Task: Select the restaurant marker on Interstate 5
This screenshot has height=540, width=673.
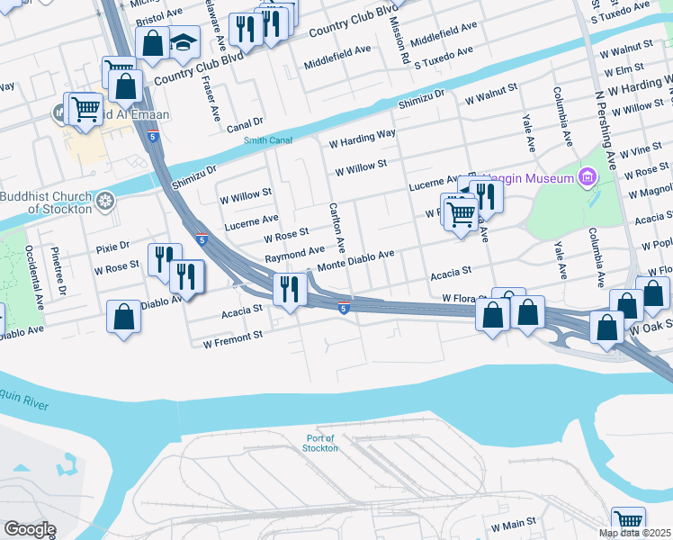Action: (290, 289)
